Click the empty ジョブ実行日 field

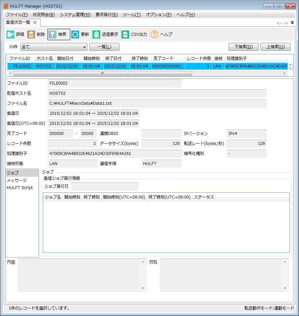(x=104, y=186)
